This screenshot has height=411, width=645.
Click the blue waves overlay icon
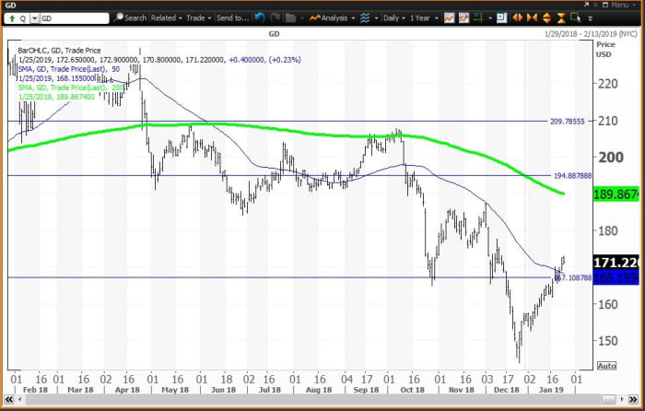pyautogui.click(x=365, y=18)
